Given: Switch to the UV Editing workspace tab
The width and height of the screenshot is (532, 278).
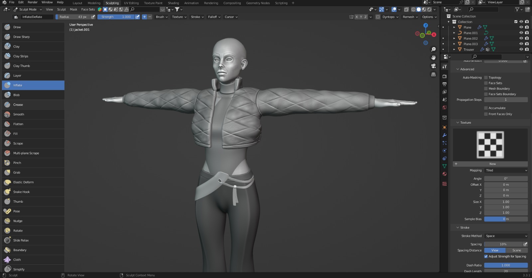Looking at the screenshot, I should coord(131,3).
